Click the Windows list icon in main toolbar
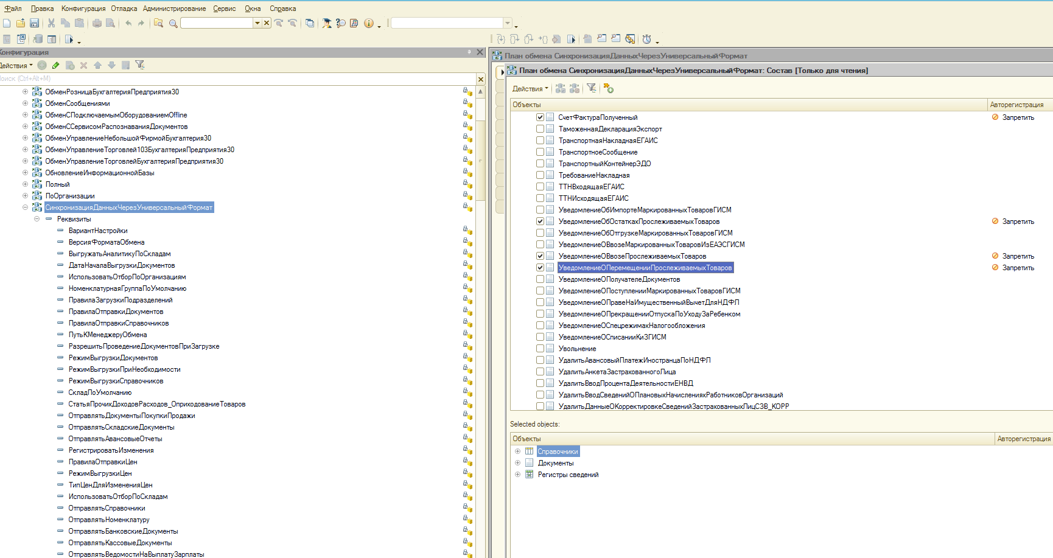 point(310,23)
